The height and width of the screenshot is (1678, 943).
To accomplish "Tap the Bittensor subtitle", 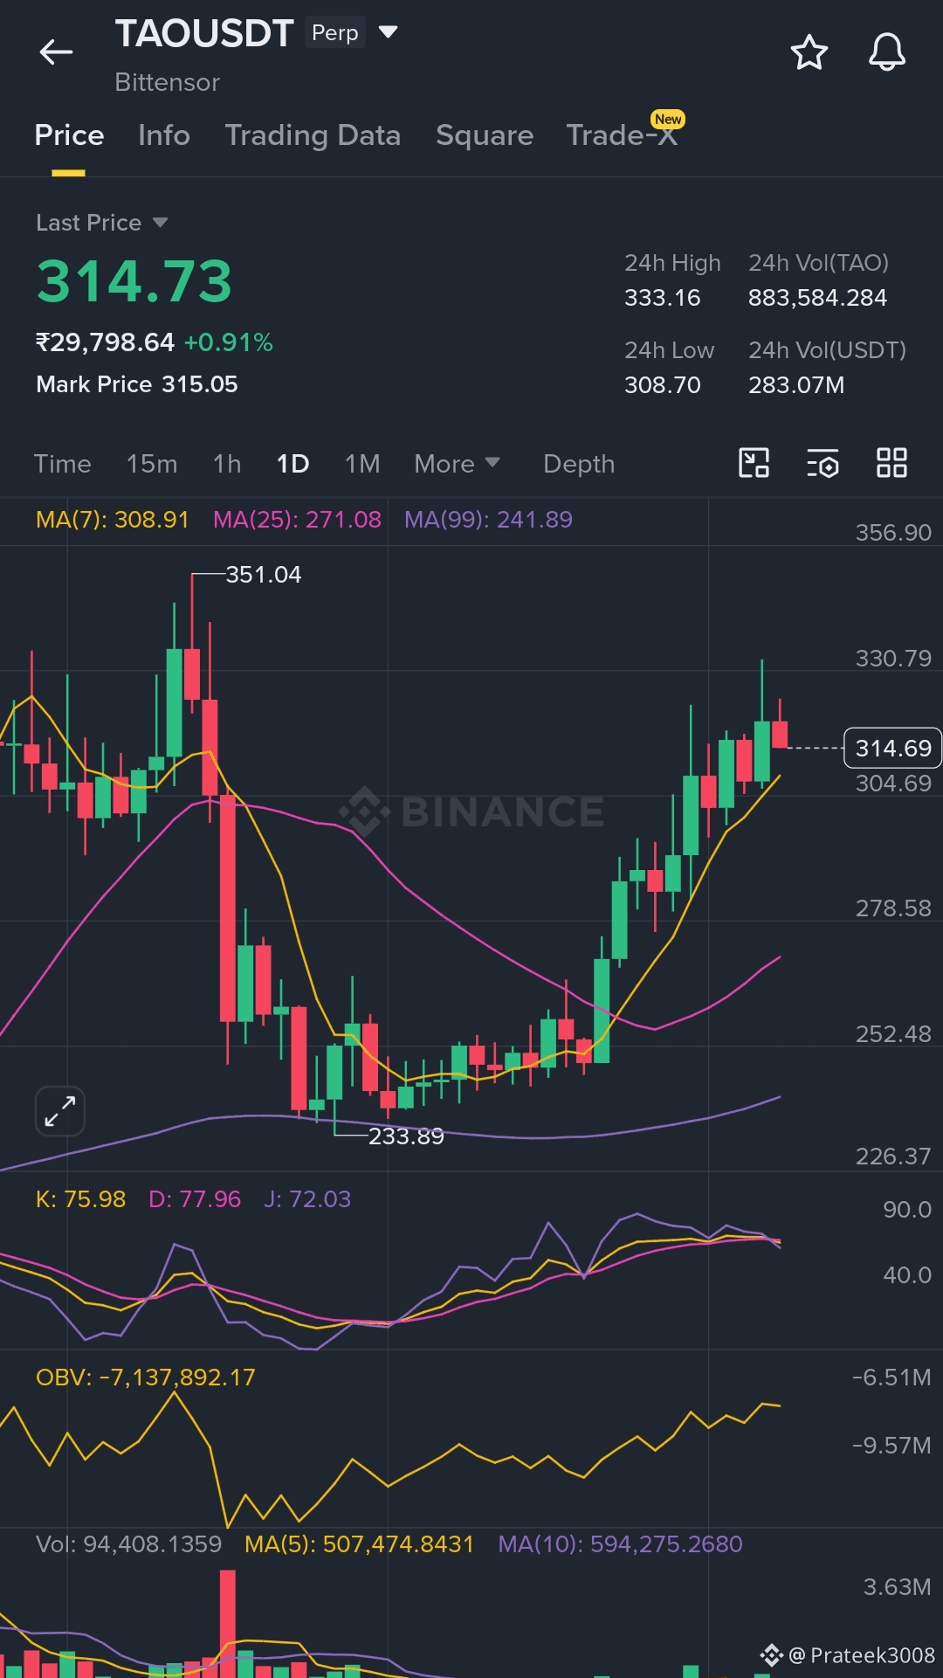I will pyautogui.click(x=167, y=82).
